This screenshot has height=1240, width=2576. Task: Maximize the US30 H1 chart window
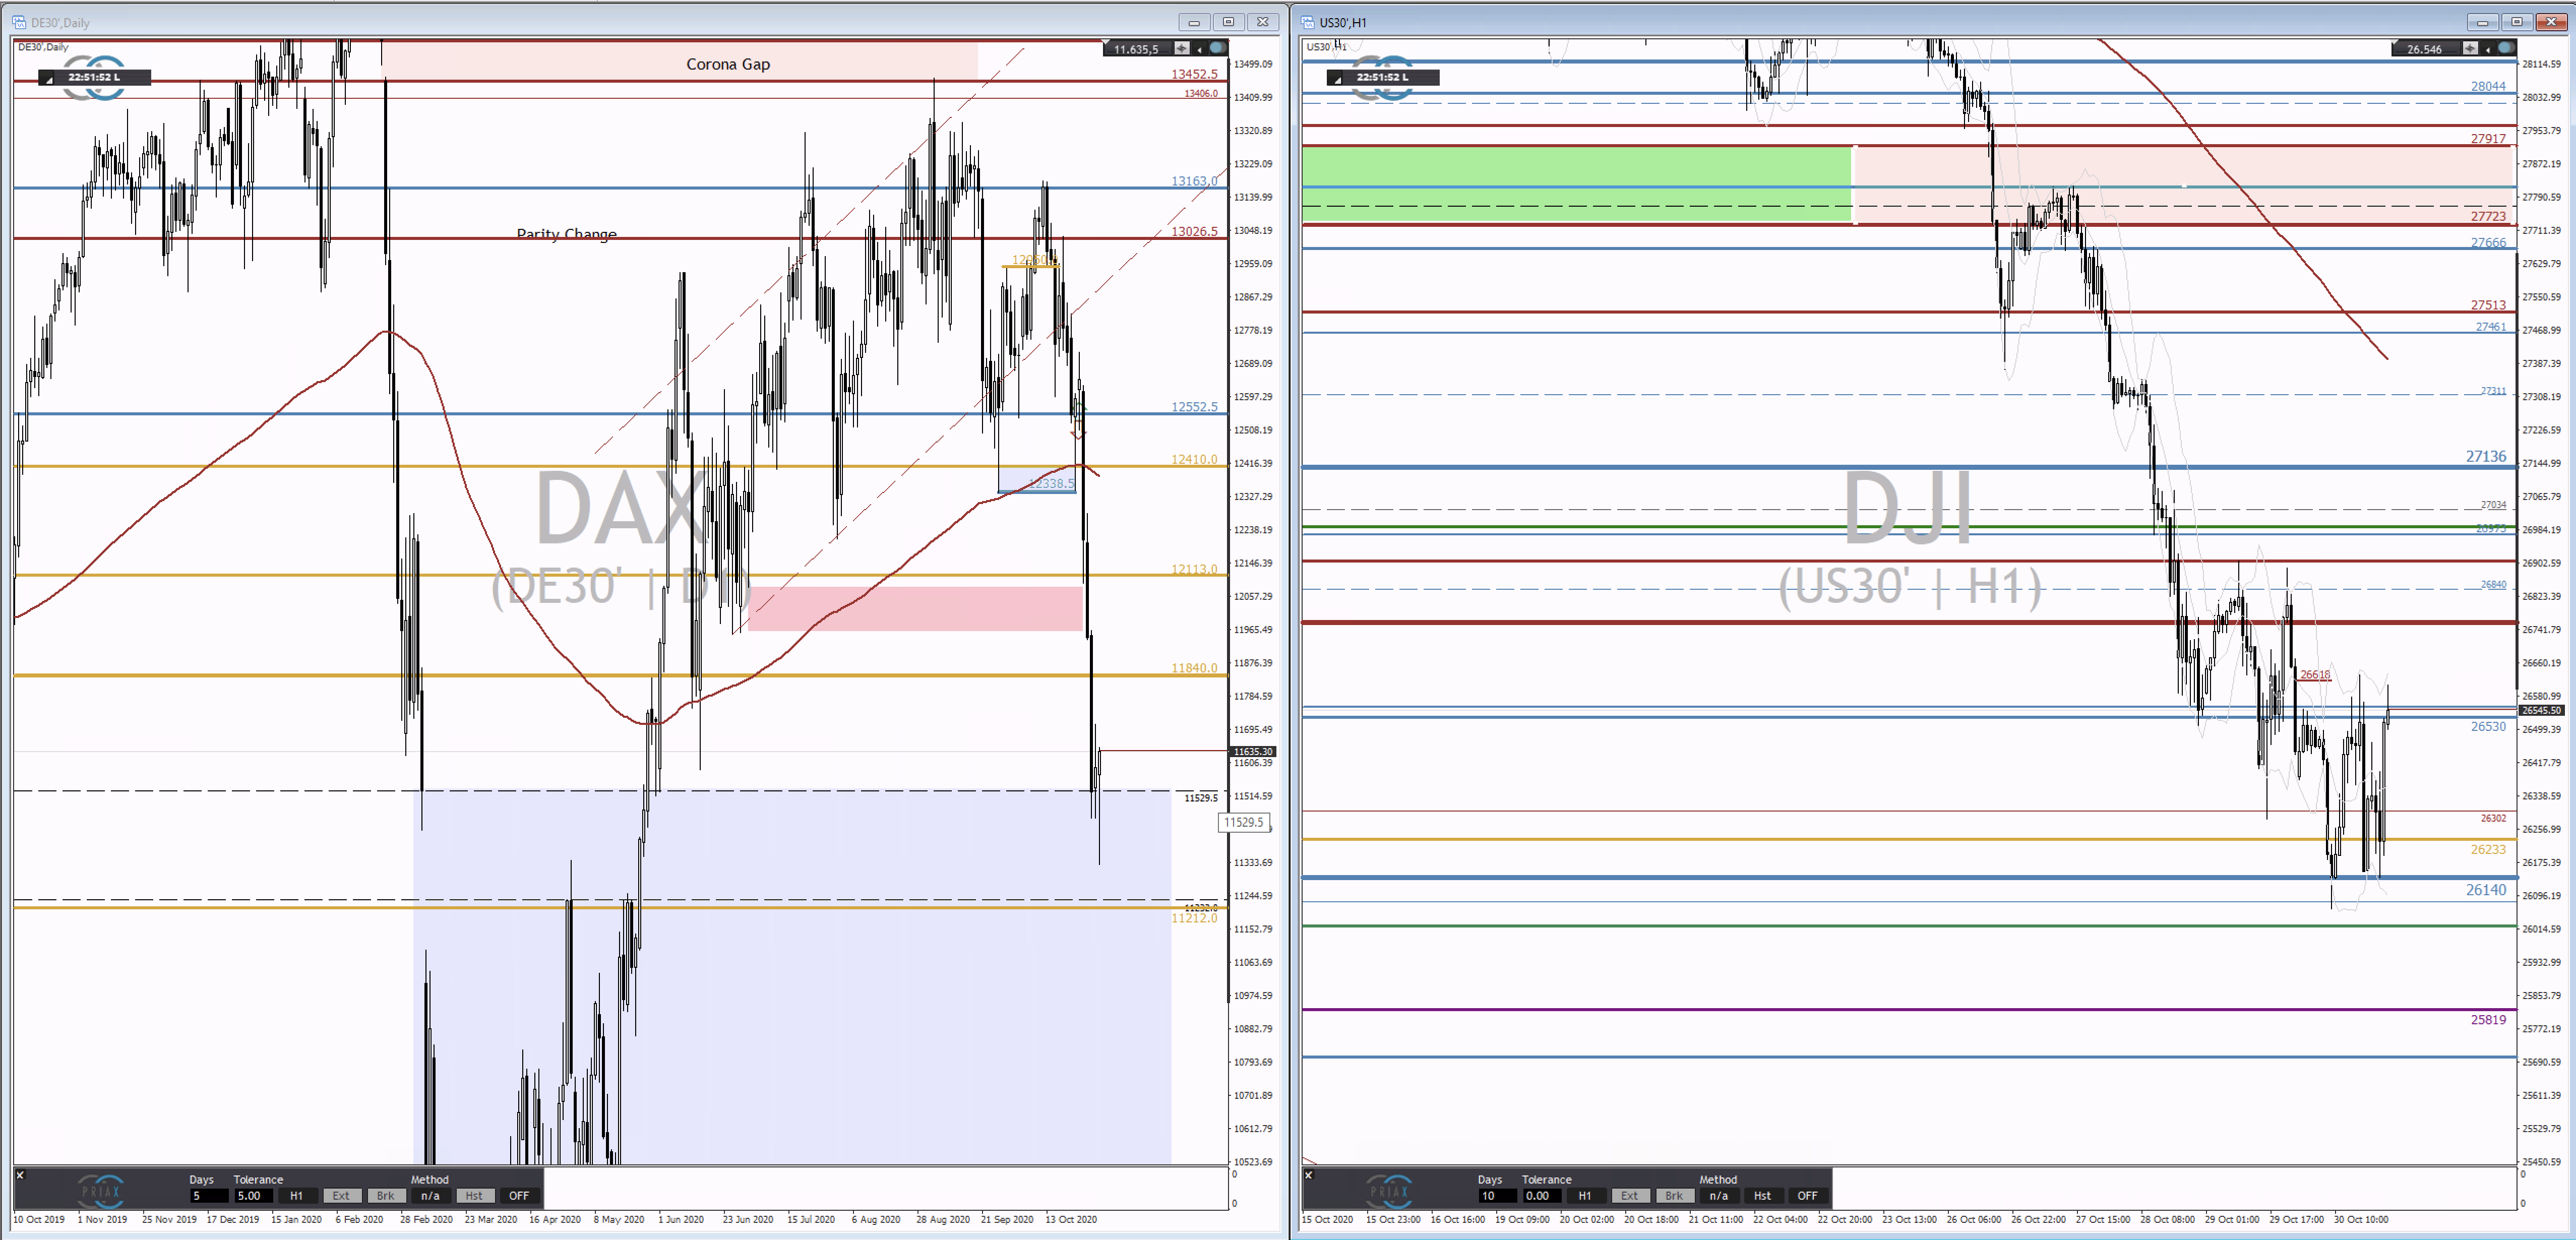point(2517,22)
